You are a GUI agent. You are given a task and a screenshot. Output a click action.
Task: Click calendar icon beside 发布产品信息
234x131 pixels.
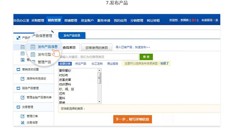pyautogui.click(x=33, y=47)
